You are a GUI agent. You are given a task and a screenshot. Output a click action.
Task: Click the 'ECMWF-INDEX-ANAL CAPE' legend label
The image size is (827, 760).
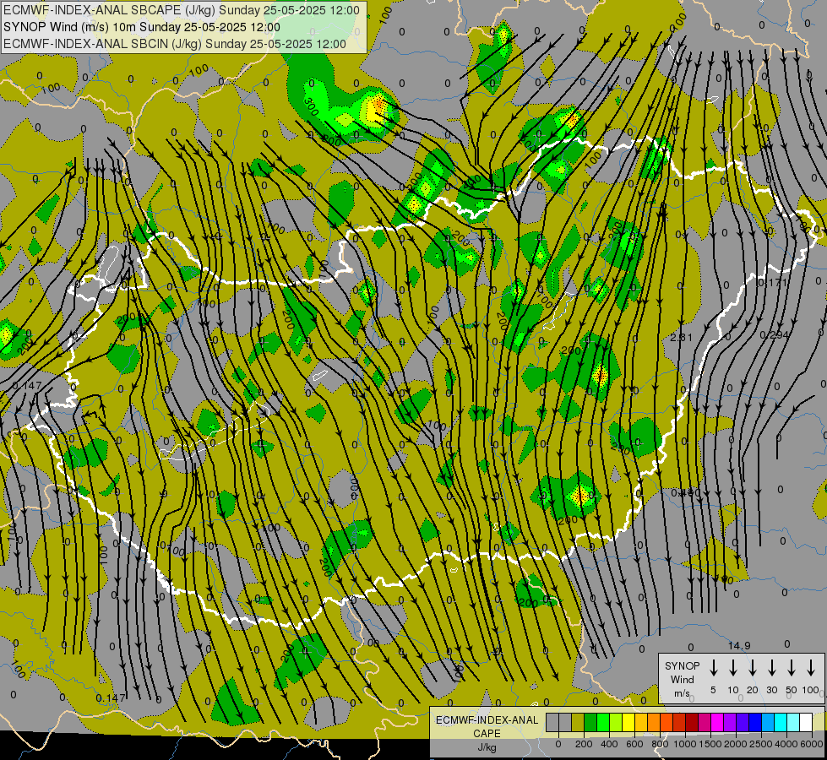[487, 734]
